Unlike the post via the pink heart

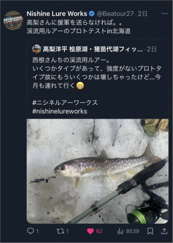click(x=91, y=231)
